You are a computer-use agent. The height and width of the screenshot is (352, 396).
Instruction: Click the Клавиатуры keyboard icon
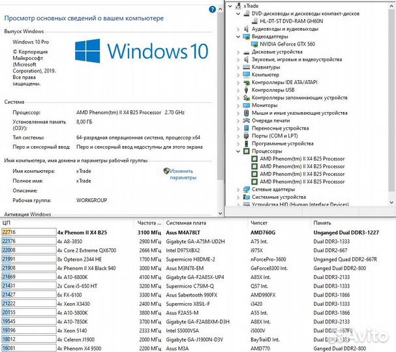coord(246,67)
